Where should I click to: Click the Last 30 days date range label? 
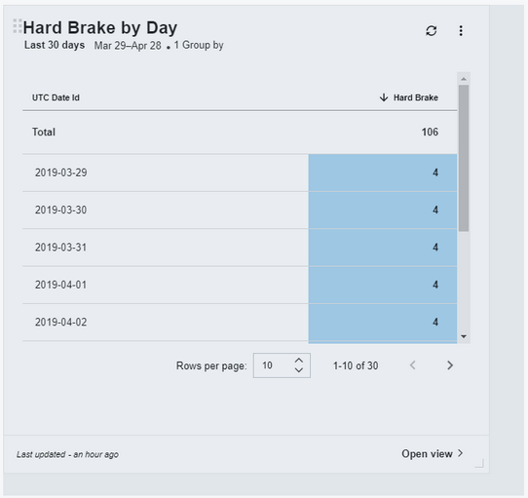click(55, 45)
